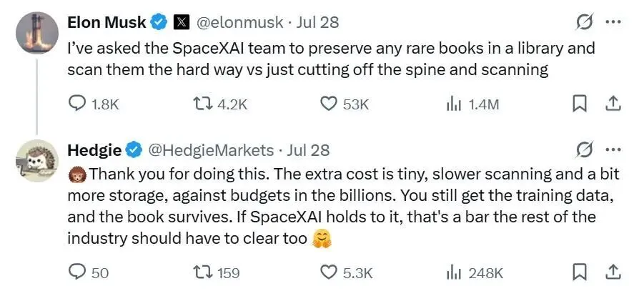Image resolution: width=639 pixels, height=296 pixels.
Task: Open Hedgie's hedgehog avatar
Action: [37, 161]
